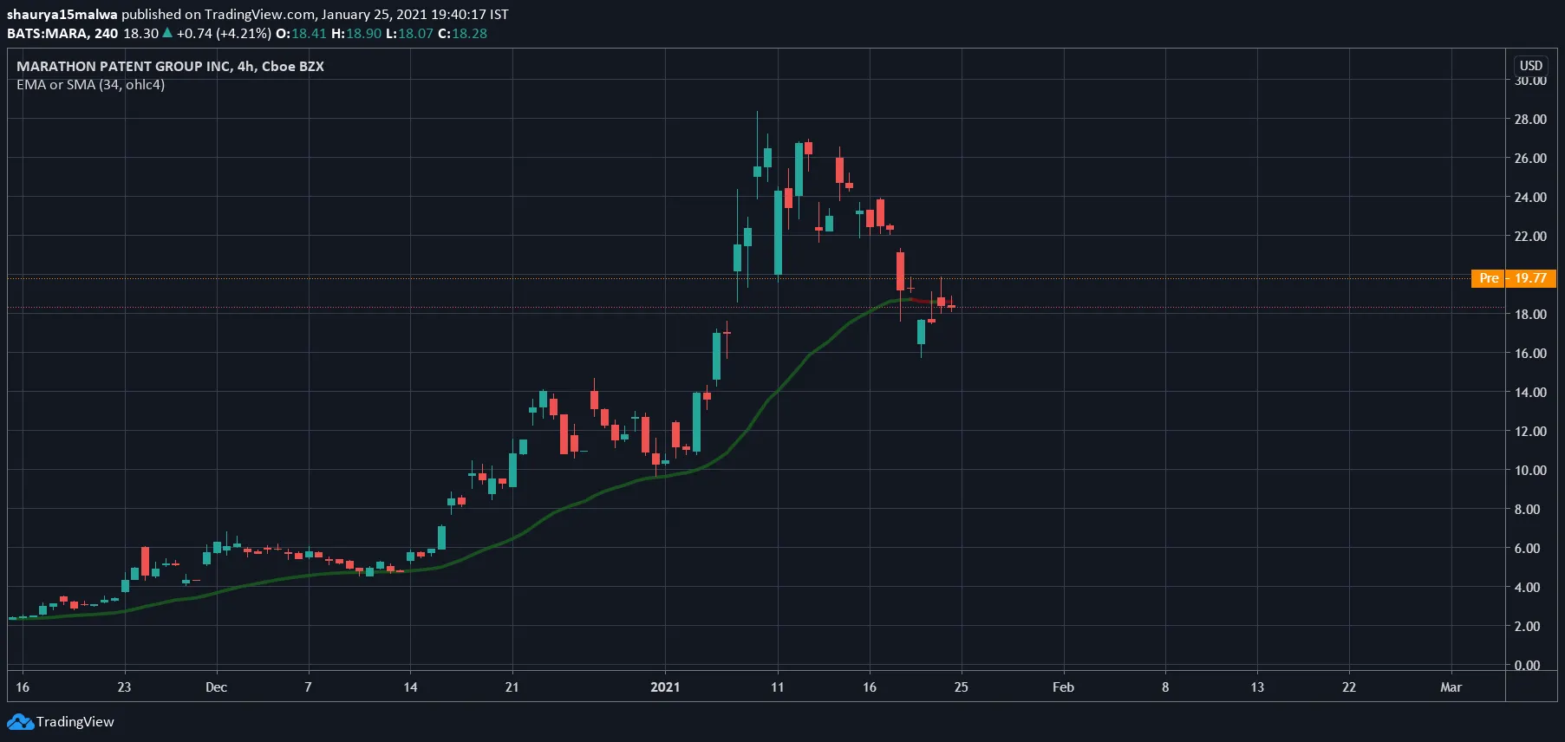Viewport: 1565px width, 742px height.
Task: Click the 28.00 price axis label
Action: click(1530, 120)
